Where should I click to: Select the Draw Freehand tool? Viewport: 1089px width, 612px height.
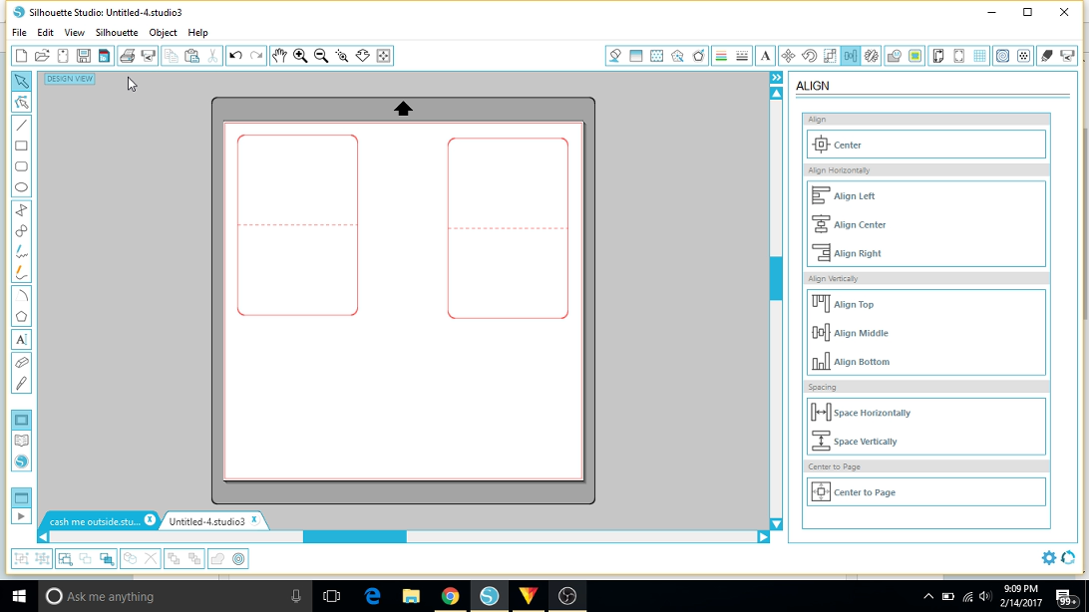click(x=22, y=252)
